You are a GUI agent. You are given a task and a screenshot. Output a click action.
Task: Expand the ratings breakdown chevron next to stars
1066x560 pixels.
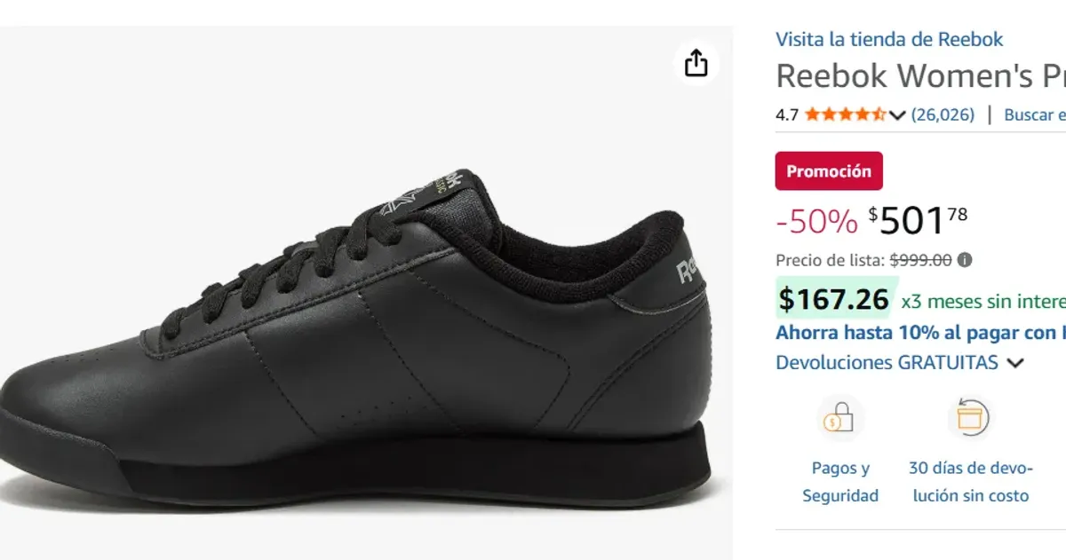897,114
